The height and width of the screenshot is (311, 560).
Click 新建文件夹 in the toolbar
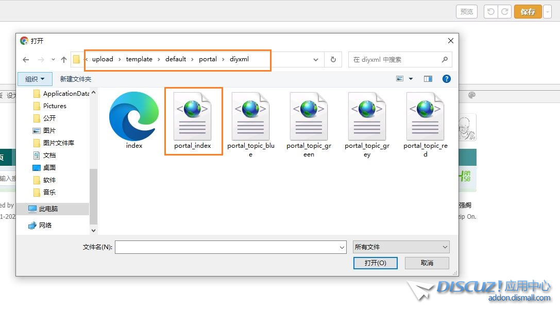[x=76, y=79]
